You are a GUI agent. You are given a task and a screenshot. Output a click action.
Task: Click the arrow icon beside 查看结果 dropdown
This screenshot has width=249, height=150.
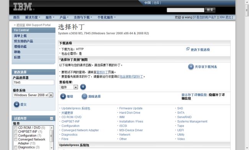click(x=83, y=87)
